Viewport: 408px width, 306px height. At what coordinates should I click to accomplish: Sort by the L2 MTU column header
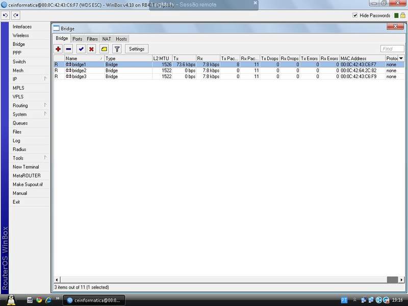[x=162, y=58]
